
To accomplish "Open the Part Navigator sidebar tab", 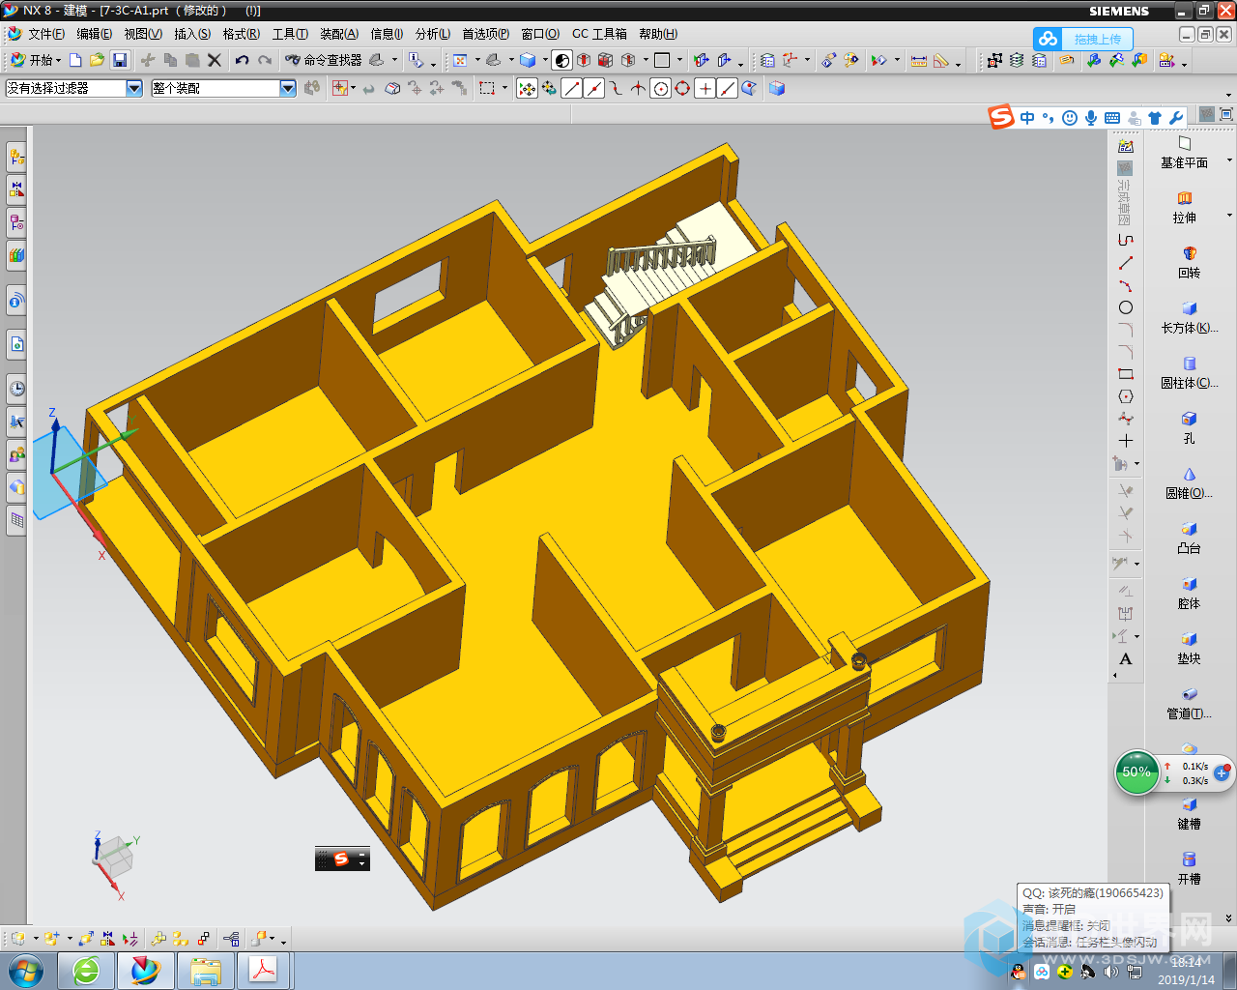I will 16,221.
